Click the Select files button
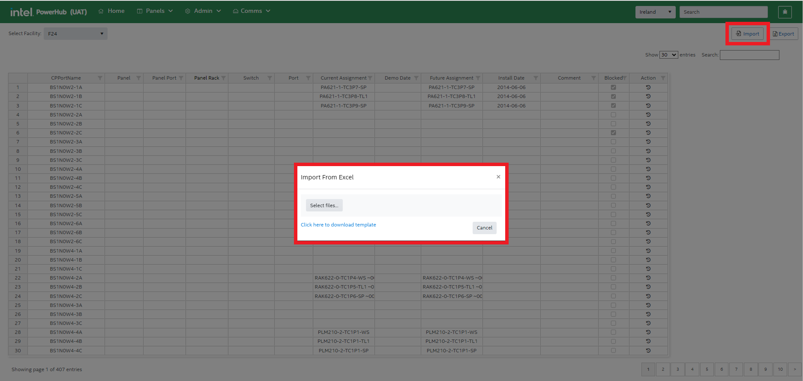This screenshot has height=381, width=803. pos(324,205)
